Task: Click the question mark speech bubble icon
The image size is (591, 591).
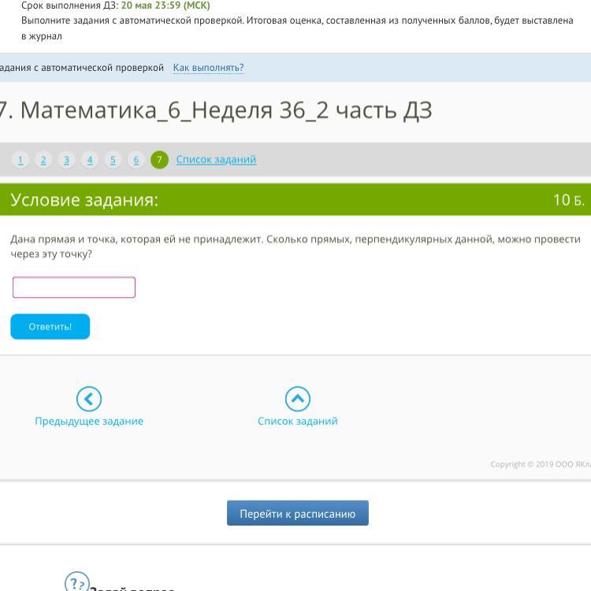Action: 76,583
